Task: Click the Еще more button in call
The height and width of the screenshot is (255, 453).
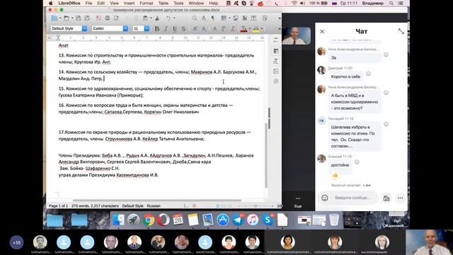Action: point(298,202)
